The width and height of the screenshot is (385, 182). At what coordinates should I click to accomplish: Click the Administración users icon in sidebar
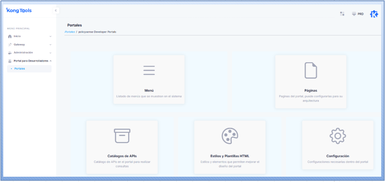tap(10, 53)
